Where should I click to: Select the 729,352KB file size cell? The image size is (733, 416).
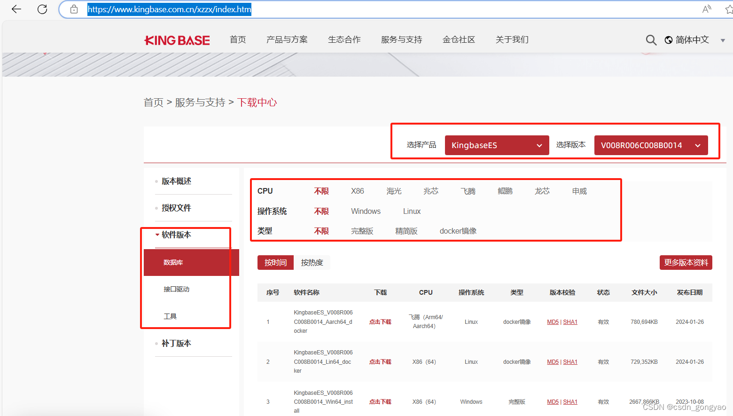point(644,362)
